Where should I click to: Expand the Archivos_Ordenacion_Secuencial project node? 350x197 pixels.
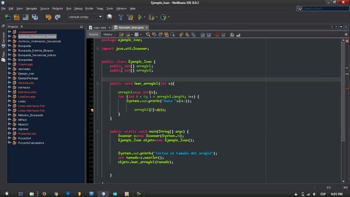[x=9, y=41]
